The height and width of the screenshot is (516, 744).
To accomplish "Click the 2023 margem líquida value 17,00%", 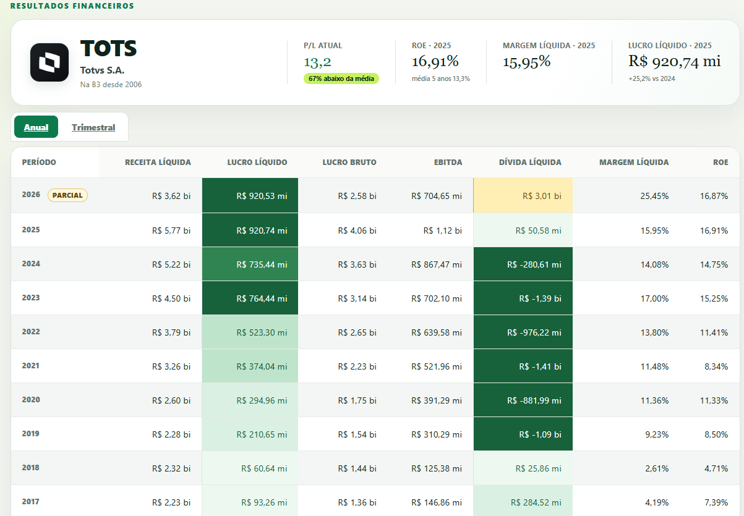I will point(654,298).
